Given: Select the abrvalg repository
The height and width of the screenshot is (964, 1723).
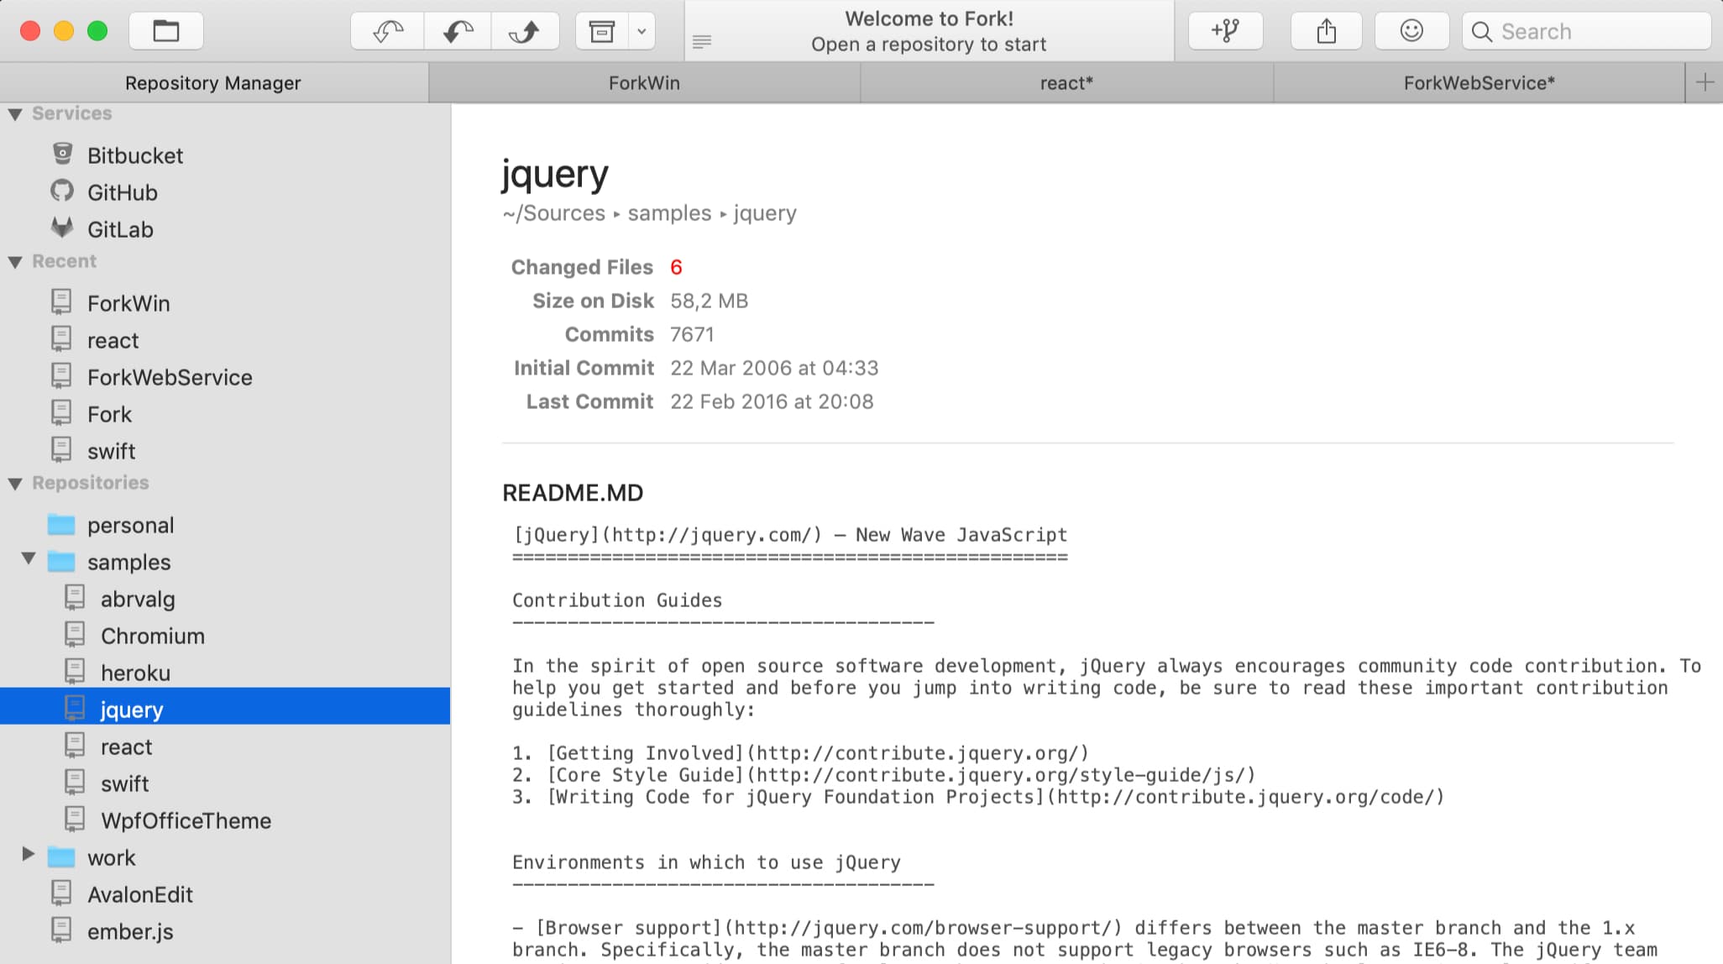Looking at the screenshot, I should [138, 599].
